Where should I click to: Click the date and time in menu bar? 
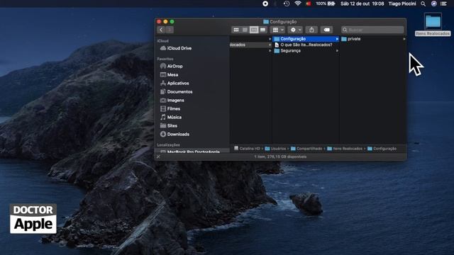[x=362, y=4]
